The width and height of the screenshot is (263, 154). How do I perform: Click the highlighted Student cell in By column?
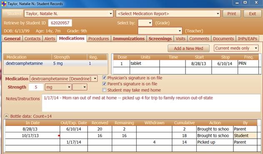pos(245,136)
